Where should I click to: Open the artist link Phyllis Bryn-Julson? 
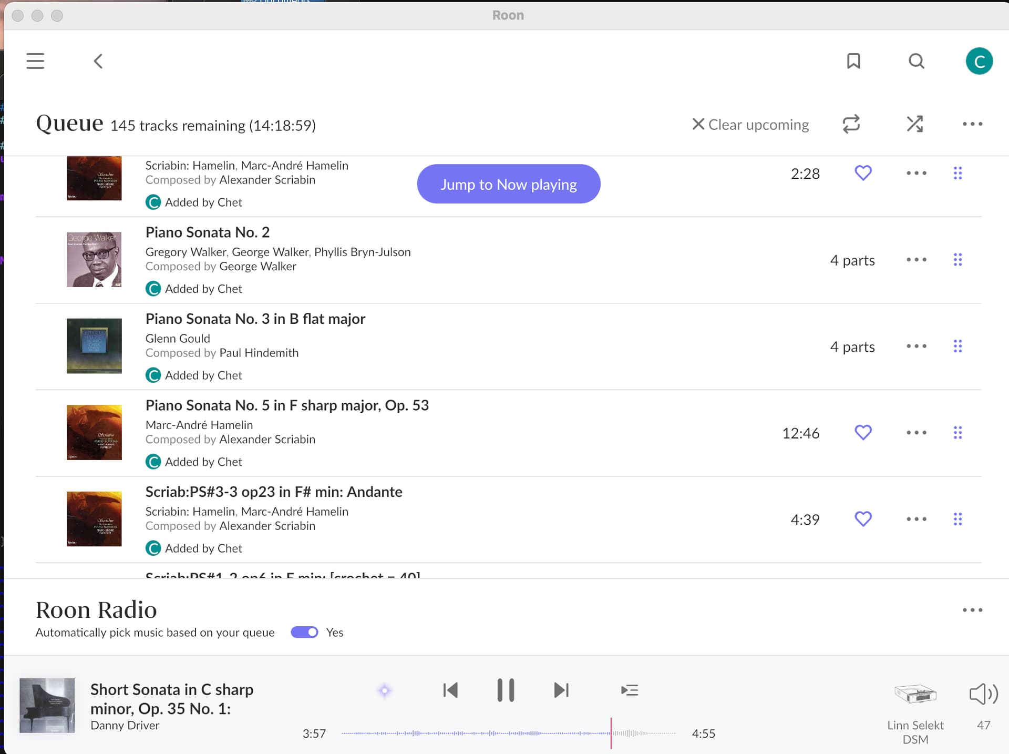[x=362, y=252]
